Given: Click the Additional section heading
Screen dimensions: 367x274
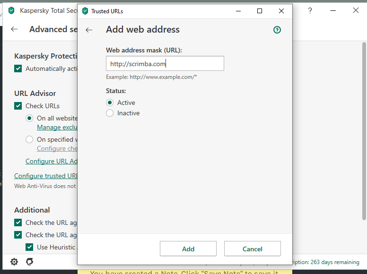Looking at the screenshot, I should click(x=32, y=210).
